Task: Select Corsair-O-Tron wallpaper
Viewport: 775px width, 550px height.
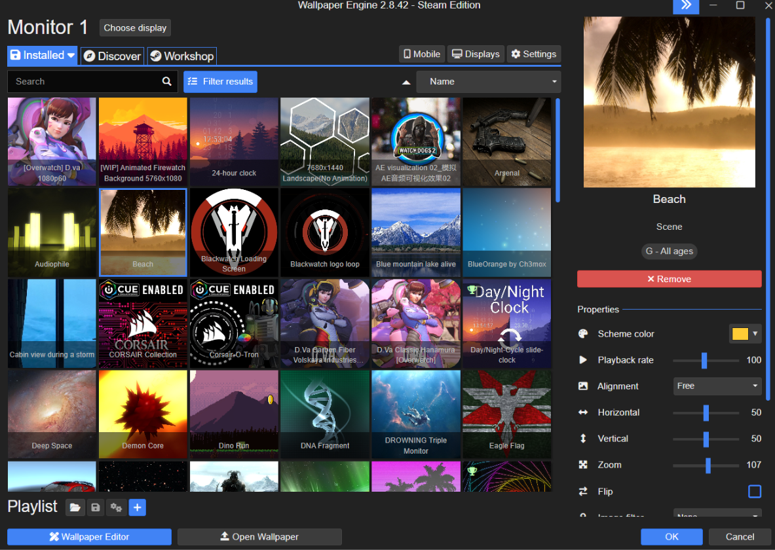Action: click(x=234, y=323)
